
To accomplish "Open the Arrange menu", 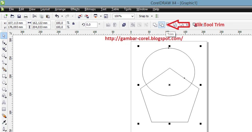I will [60, 9].
